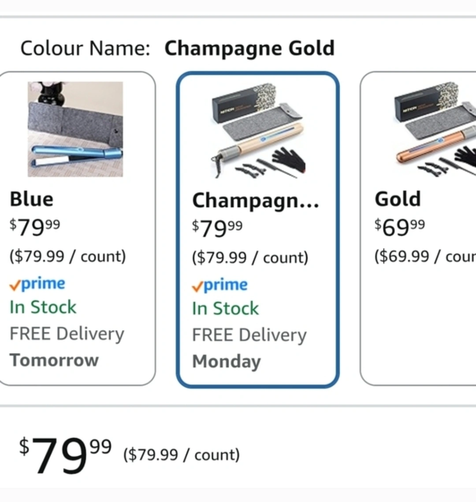Click the "Champagne Gold" selected colour heading
476x502 pixels.
coord(249,48)
